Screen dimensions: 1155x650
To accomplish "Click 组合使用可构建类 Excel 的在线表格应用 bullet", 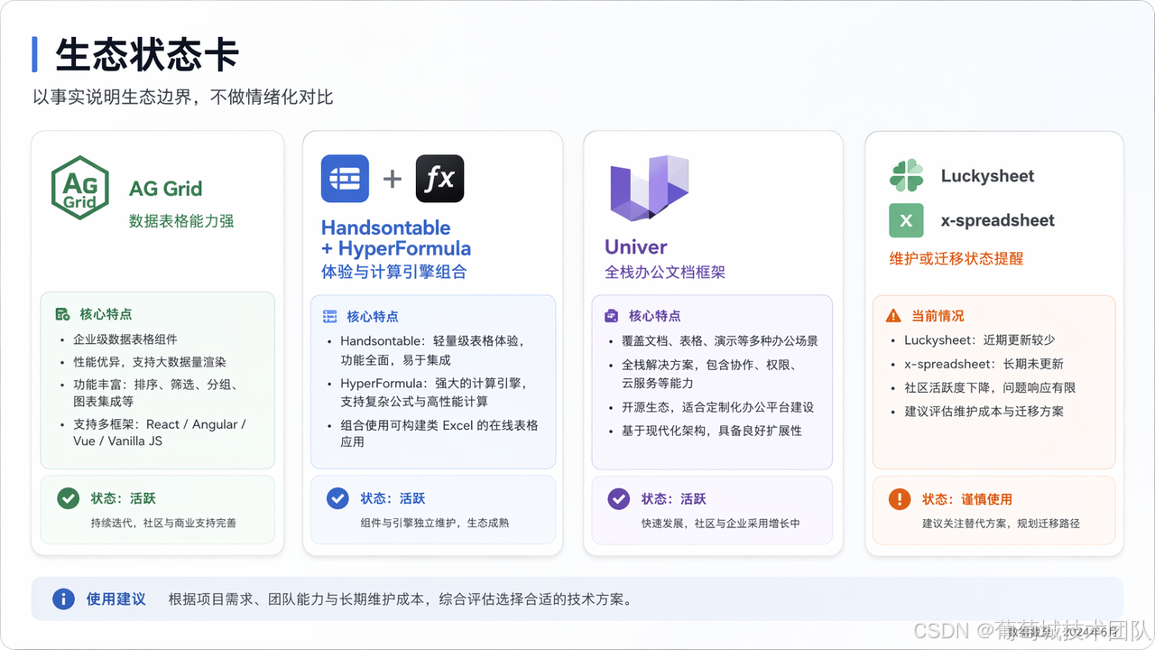I will (439, 433).
